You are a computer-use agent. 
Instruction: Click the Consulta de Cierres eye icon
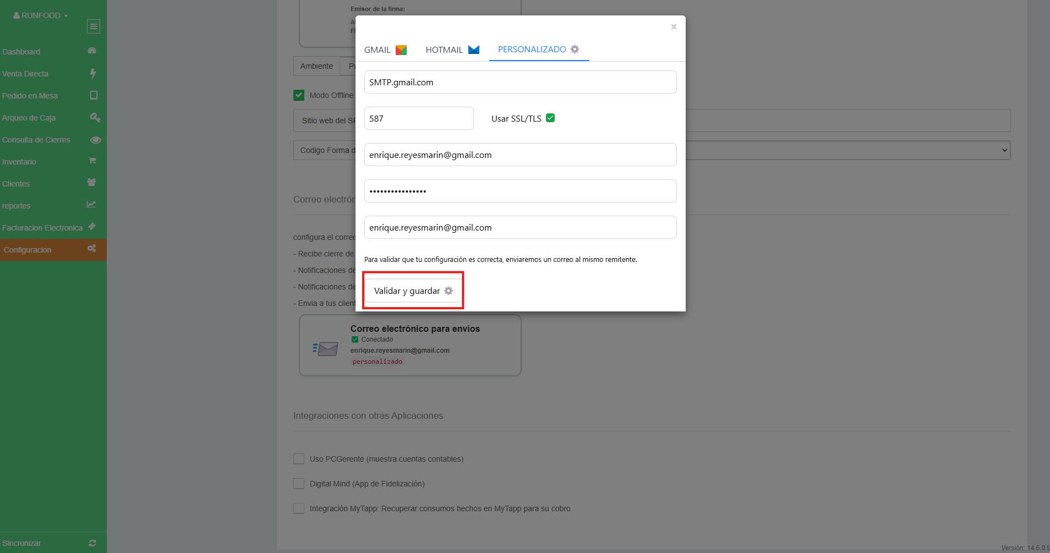[x=95, y=140]
